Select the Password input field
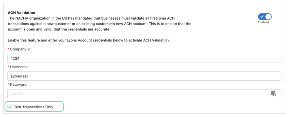Viewport: 288px width, 117px height. [144, 93]
